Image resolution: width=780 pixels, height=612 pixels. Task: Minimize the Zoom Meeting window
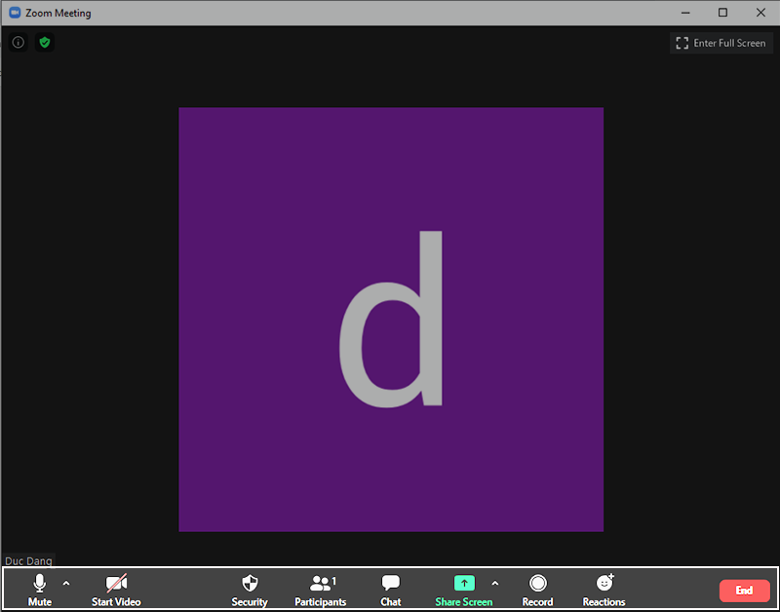[685, 13]
